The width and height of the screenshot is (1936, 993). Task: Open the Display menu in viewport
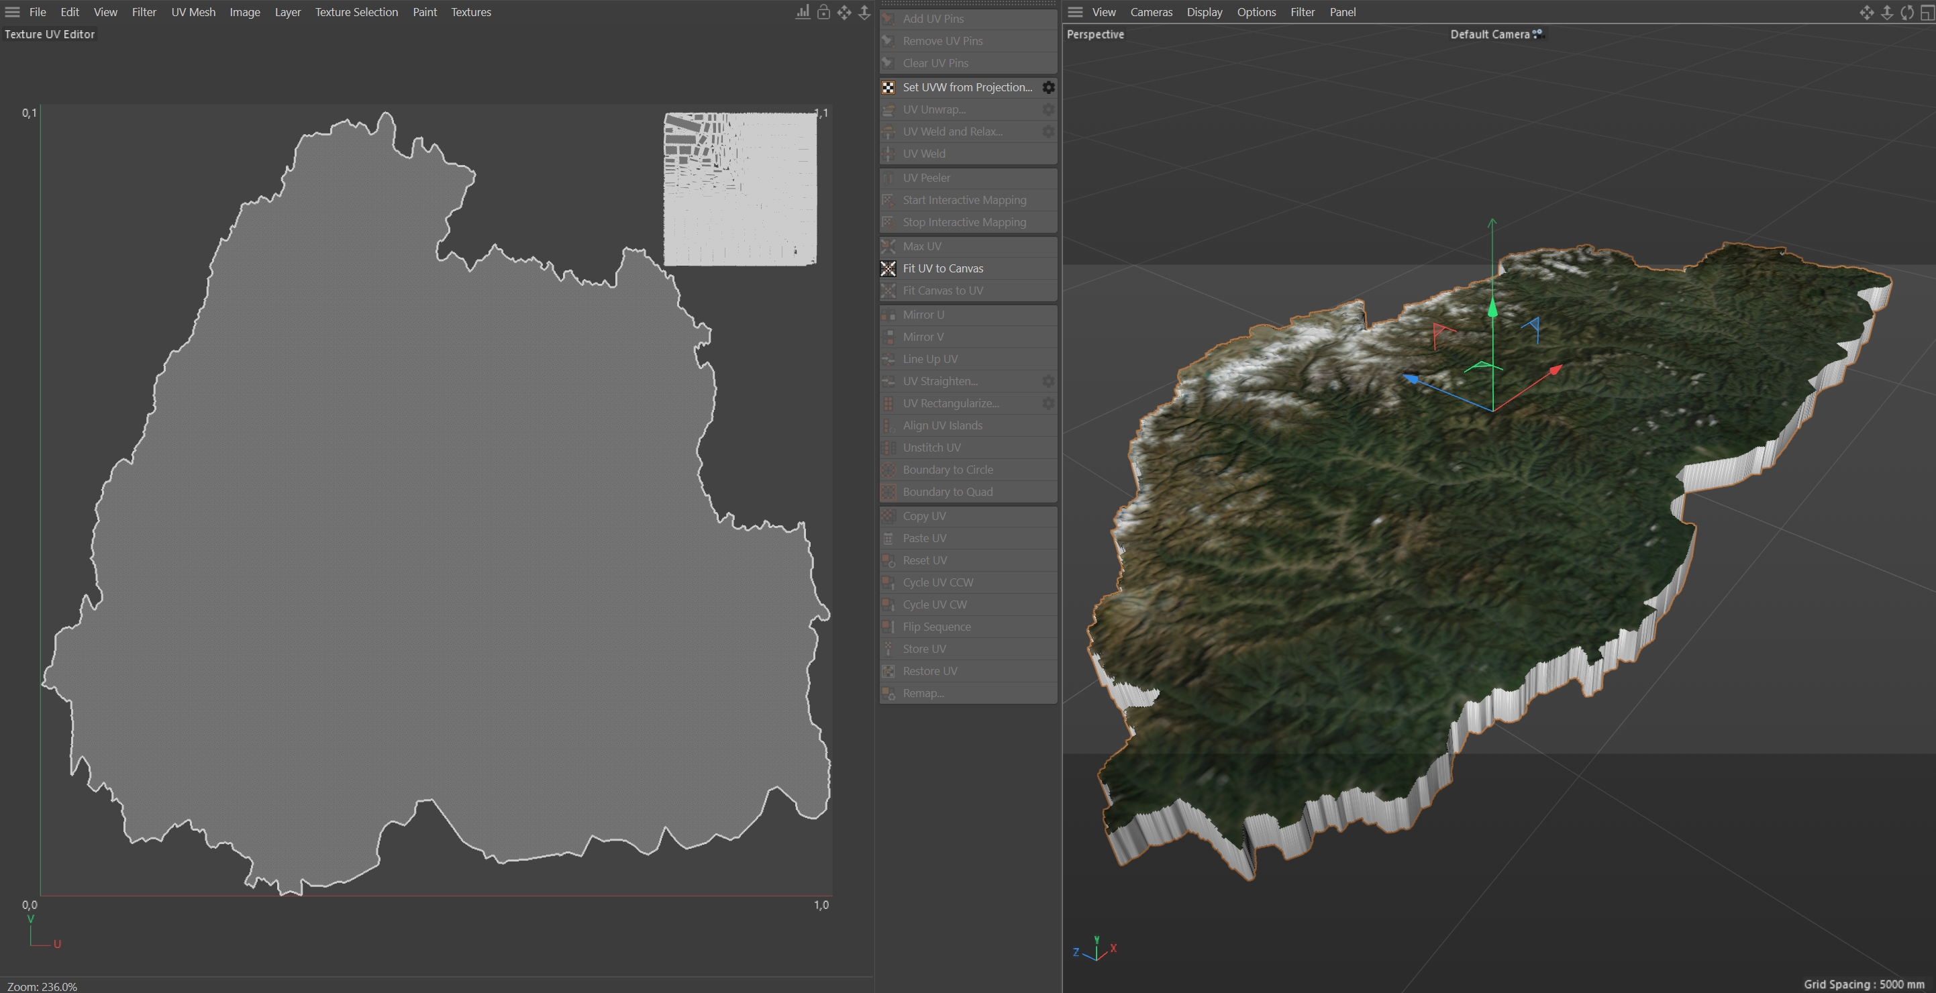(x=1204, y=12)
